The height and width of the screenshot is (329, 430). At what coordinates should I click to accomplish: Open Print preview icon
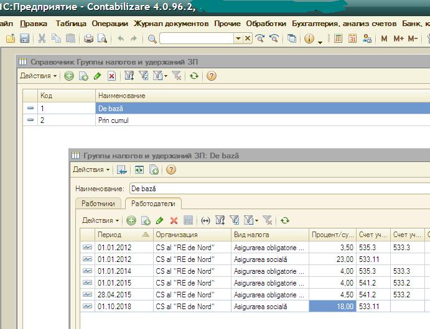(x=102, y=38)
